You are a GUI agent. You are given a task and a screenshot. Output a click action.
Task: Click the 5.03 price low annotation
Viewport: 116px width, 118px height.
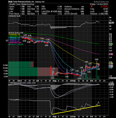click(x=46, y=45)
